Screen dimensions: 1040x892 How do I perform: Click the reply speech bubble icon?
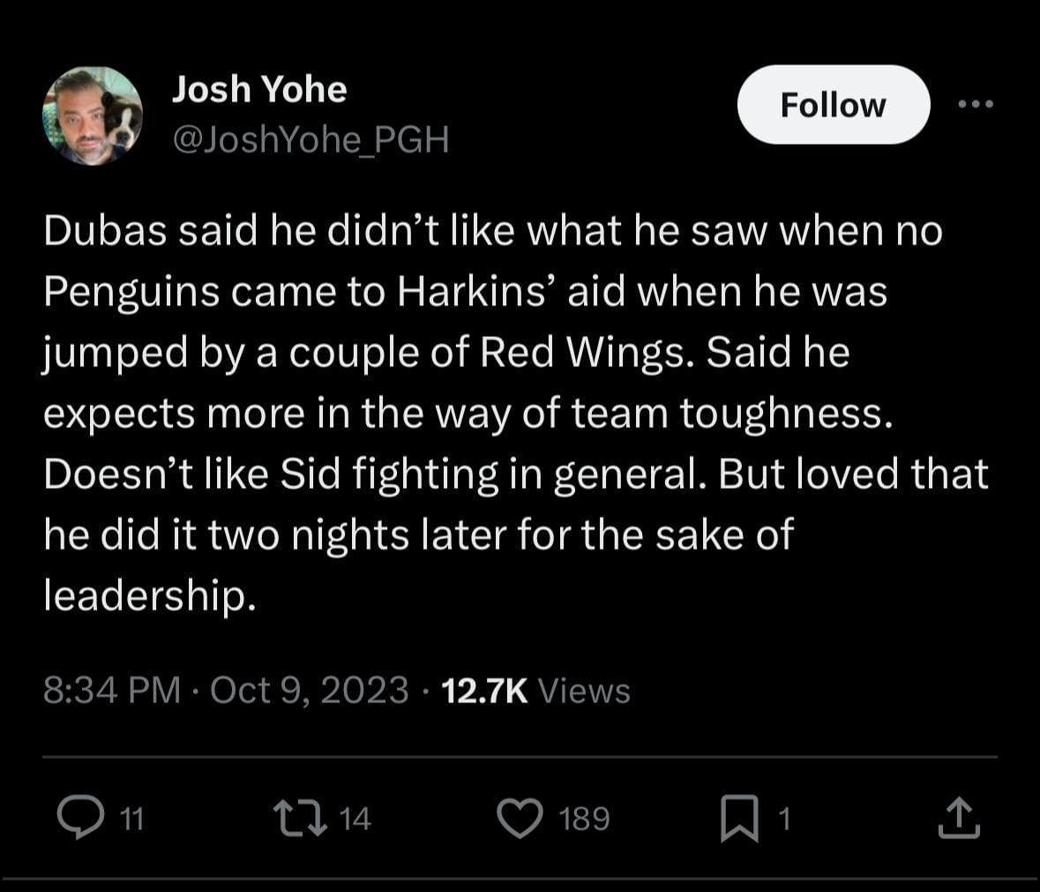tap(81, 818)
